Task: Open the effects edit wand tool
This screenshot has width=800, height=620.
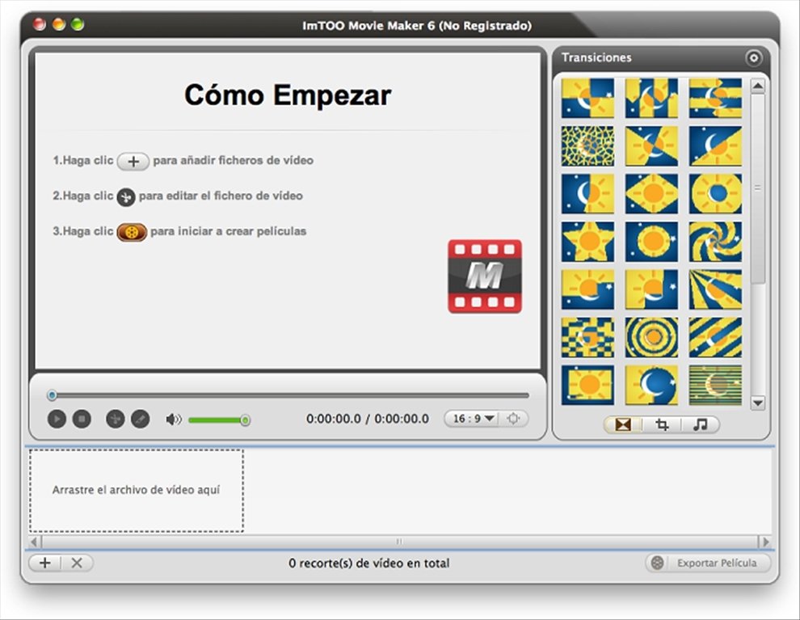Action: [x=141, y=419]
